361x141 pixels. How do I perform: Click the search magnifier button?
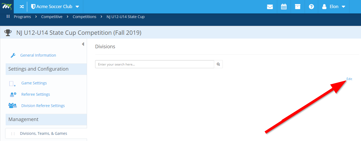point(218,64)
